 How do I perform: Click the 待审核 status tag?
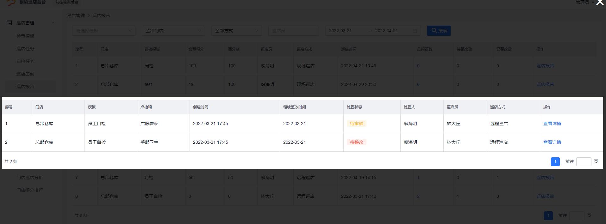356,124
